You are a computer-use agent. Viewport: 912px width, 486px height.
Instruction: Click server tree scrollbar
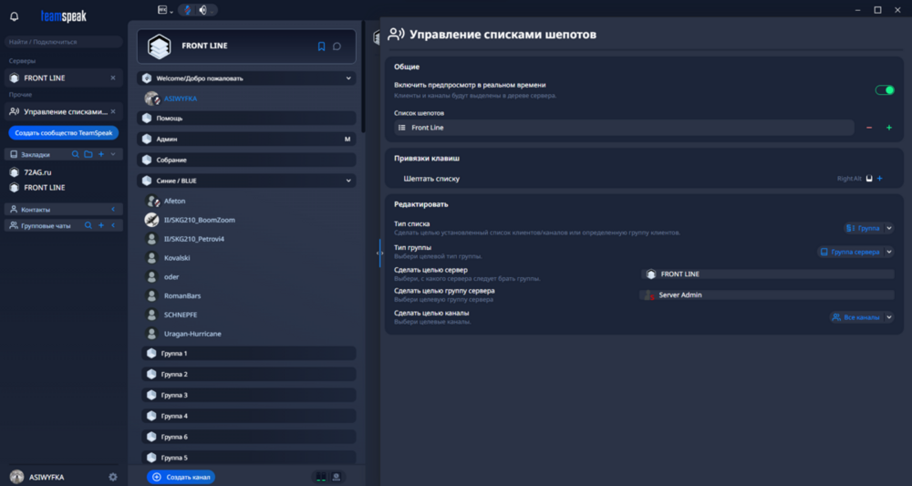point(364,78)
